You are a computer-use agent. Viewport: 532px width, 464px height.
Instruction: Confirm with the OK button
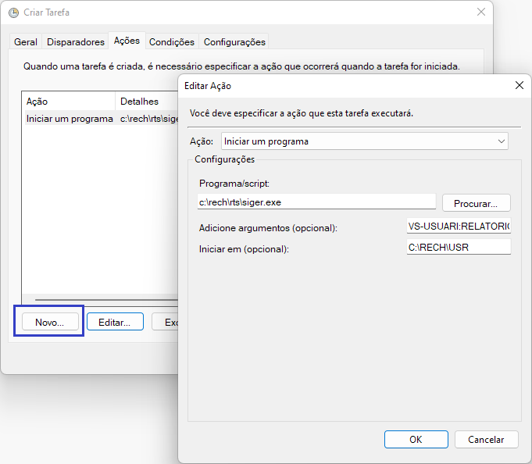click(416, 440)
